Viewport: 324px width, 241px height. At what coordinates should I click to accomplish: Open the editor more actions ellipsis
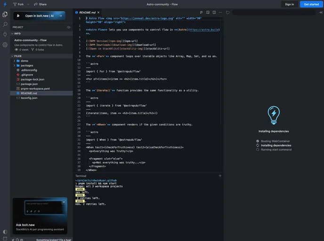220,12
